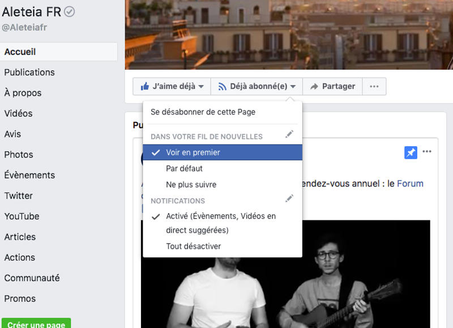Click the Créer une page button

(36, 323)
